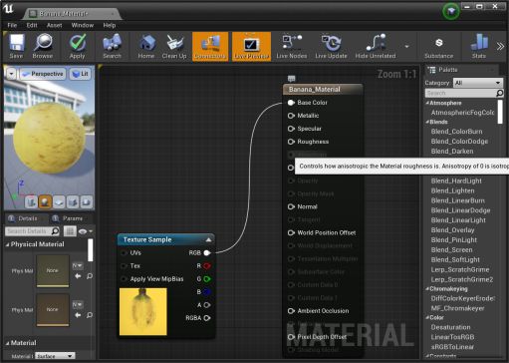Open the Edit menu
The width and height of the screenshot is (509, 363).
click(x=32, y=25)
